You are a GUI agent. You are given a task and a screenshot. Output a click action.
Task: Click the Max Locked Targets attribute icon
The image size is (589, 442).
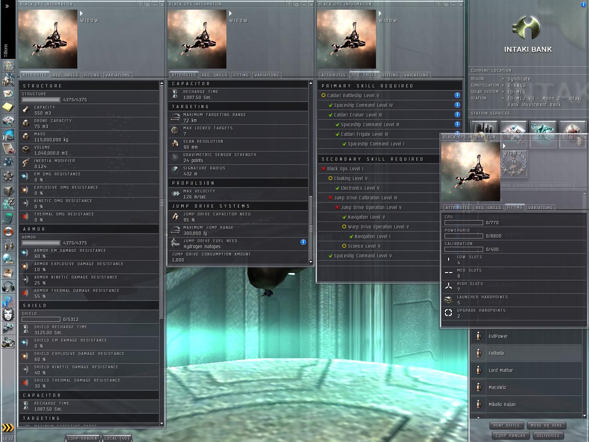pos(175,131)
